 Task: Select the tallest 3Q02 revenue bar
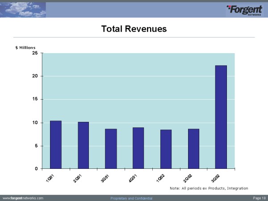pos(221,117)
